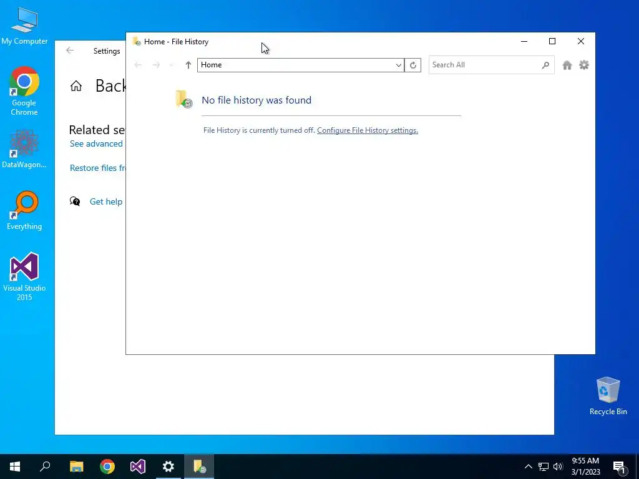Click the File History title bar icon

[137, 41]
